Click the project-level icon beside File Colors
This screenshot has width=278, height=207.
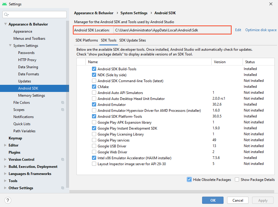(x=63, y=102)
